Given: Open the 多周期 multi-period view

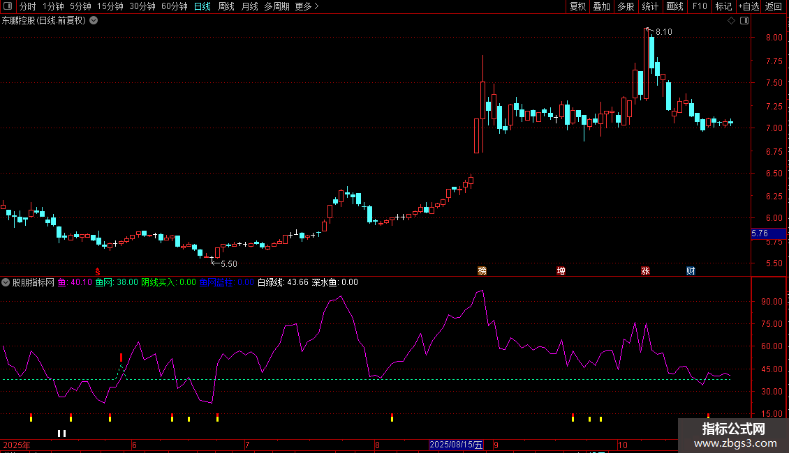Looking at the screenshot, I should point(276,6).
